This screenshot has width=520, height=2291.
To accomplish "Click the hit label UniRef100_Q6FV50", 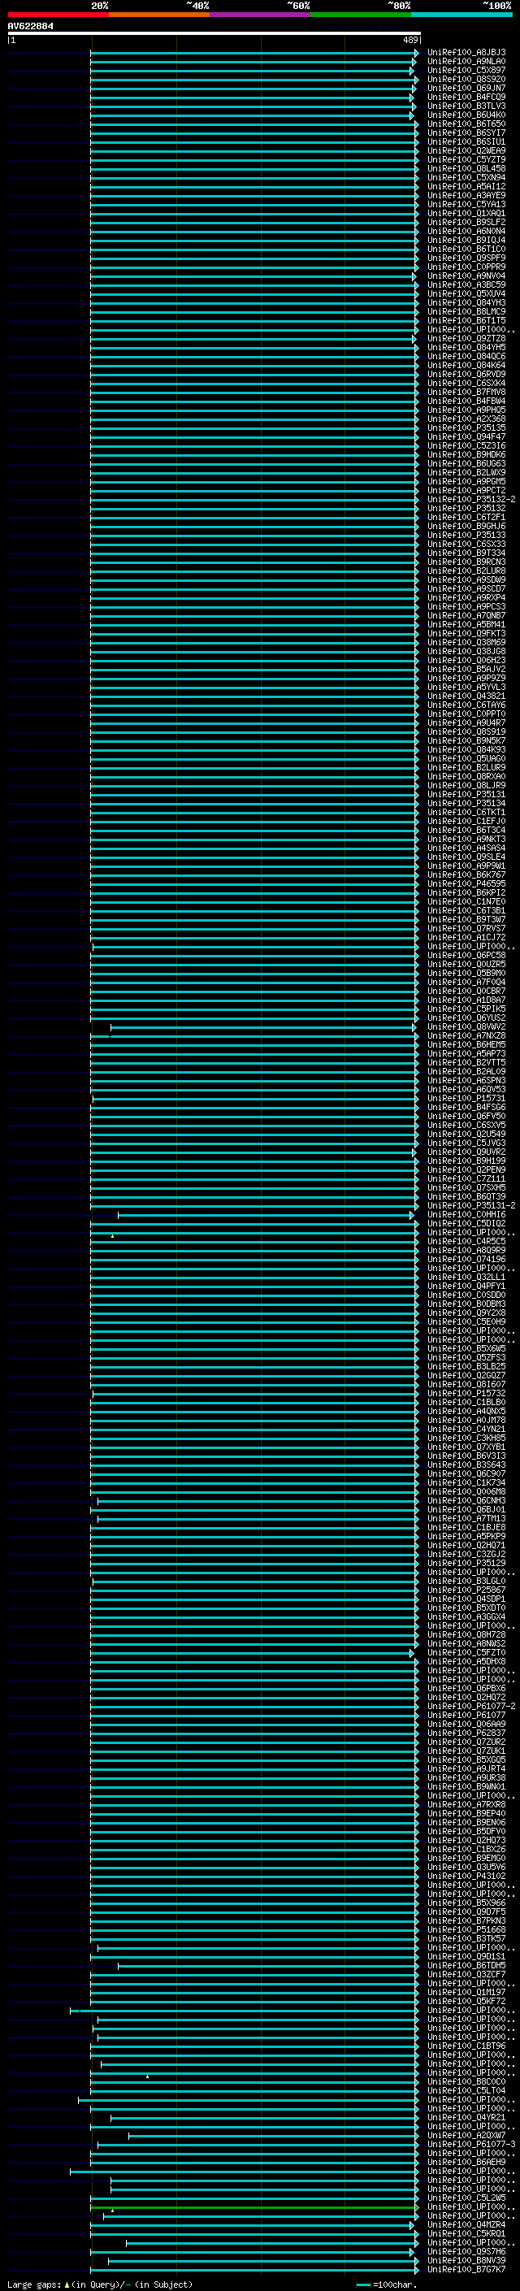I will (466, 1116).
